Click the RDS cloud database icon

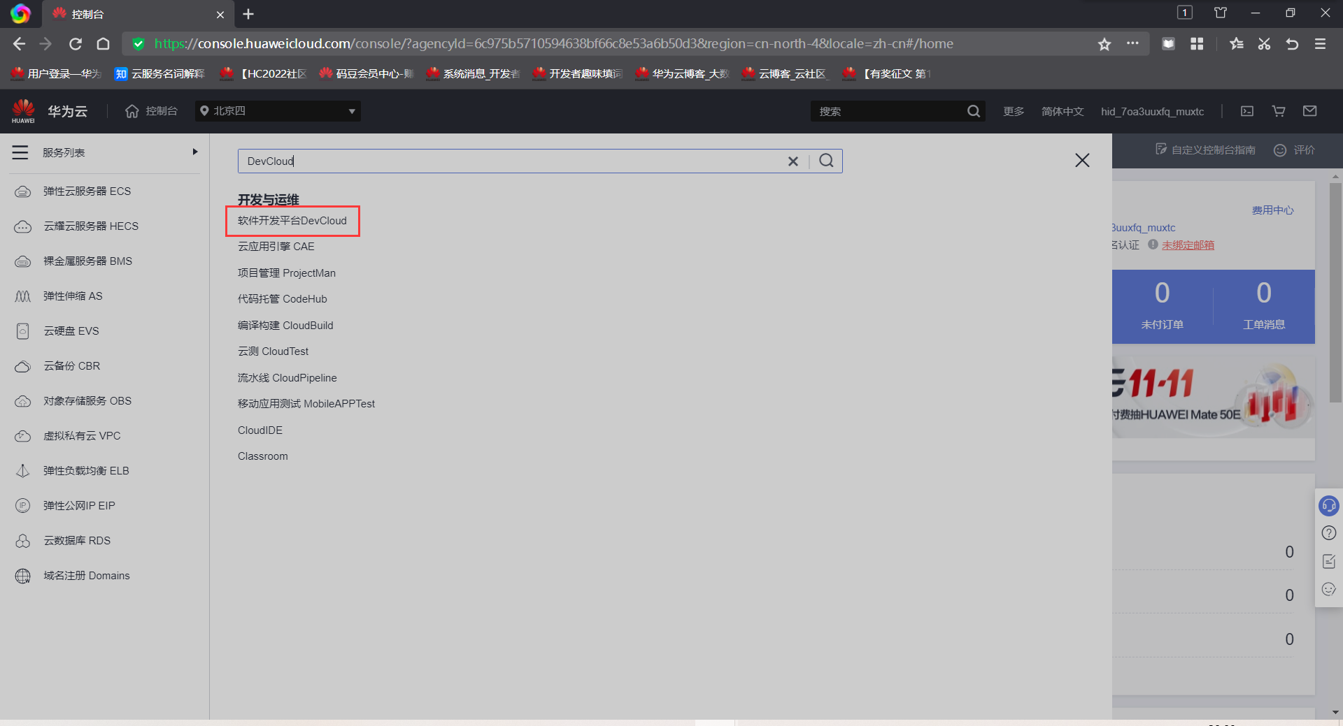(x=23, y=541)
